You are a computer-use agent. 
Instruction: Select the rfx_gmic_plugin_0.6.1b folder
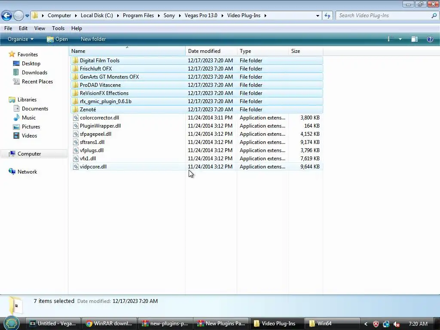(196, 101)
